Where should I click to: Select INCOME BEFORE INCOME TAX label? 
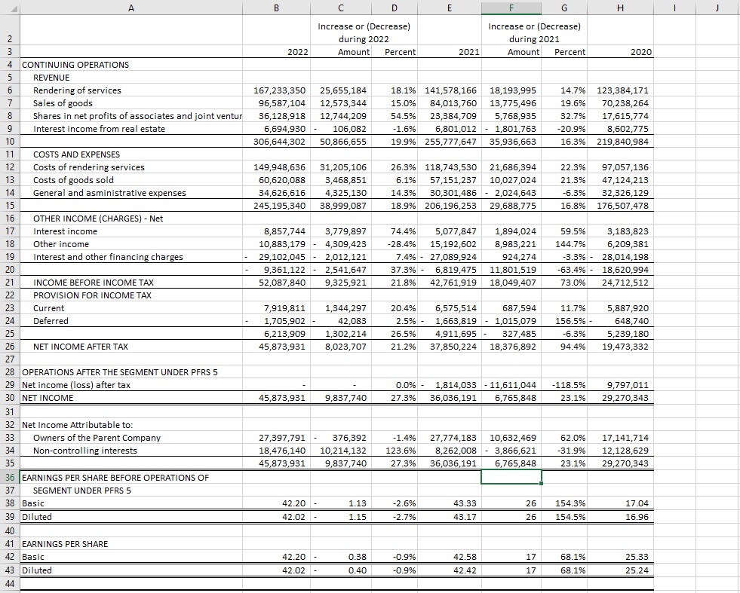click(94, 283)
